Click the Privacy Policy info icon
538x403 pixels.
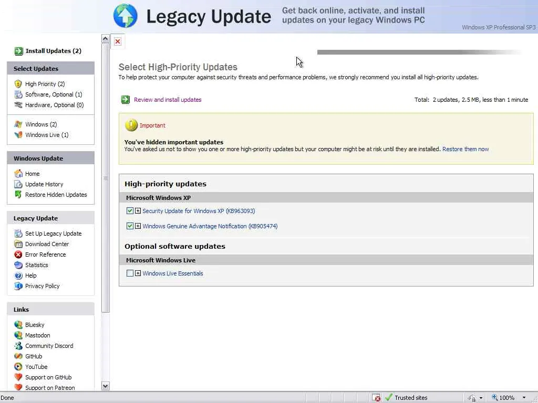click(x=18, y=286)
